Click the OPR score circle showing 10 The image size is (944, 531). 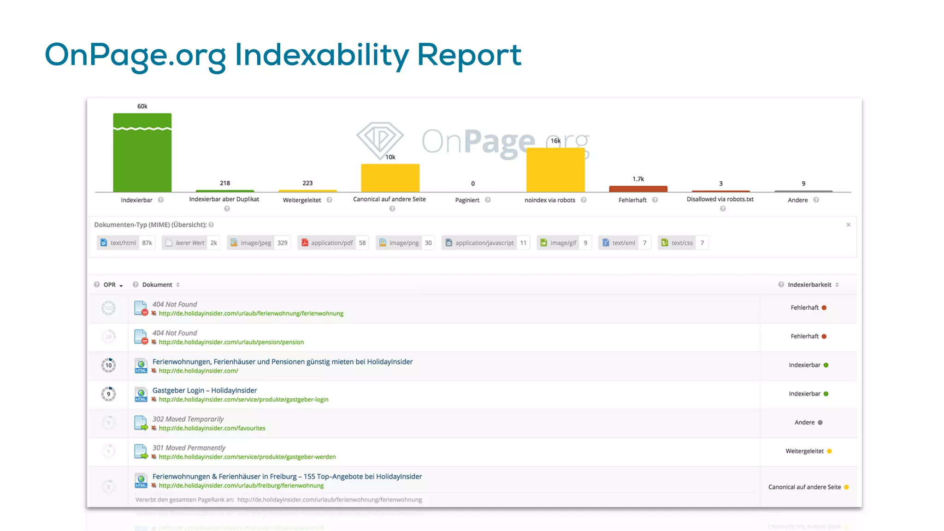point(109,366)
